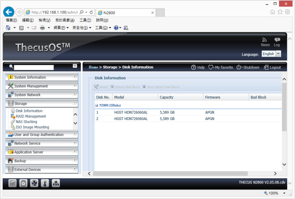The height and width of the screenshot is (199, 295).
Task: Collapse the left sidebar with double-arrow icon
Action: pos(75,66)
